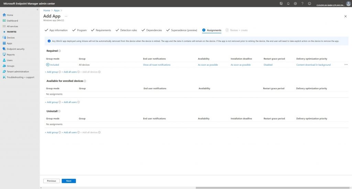Open the help question mark icon

click(x=302, y=3)
